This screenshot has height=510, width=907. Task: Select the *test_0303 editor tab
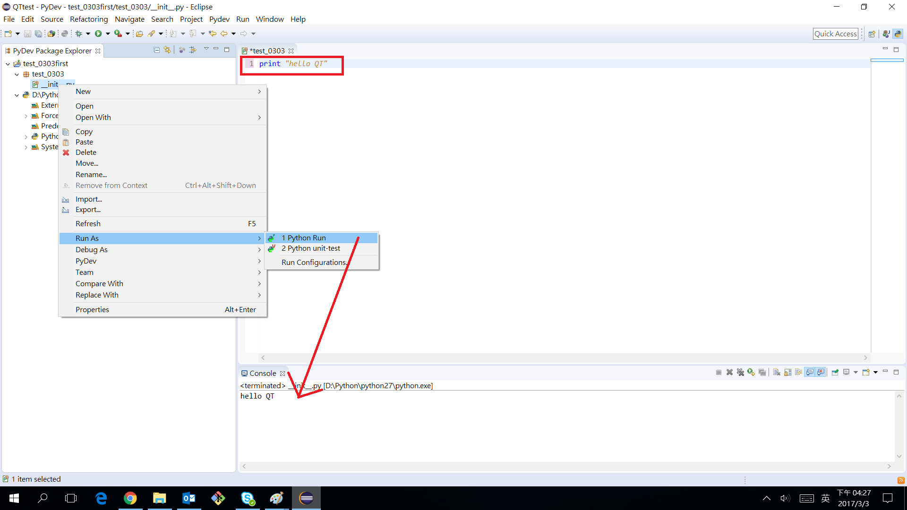tap(267, 51)
